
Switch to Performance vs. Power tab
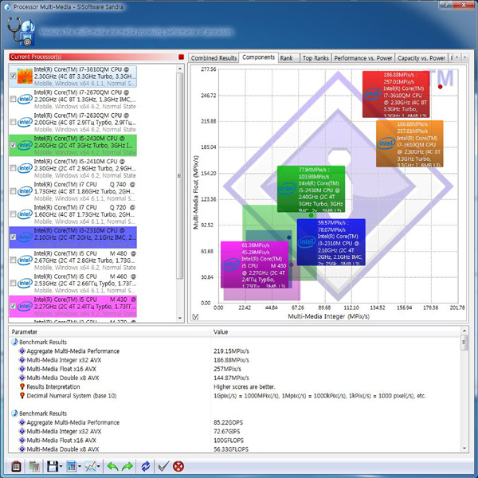coord(363,58)
